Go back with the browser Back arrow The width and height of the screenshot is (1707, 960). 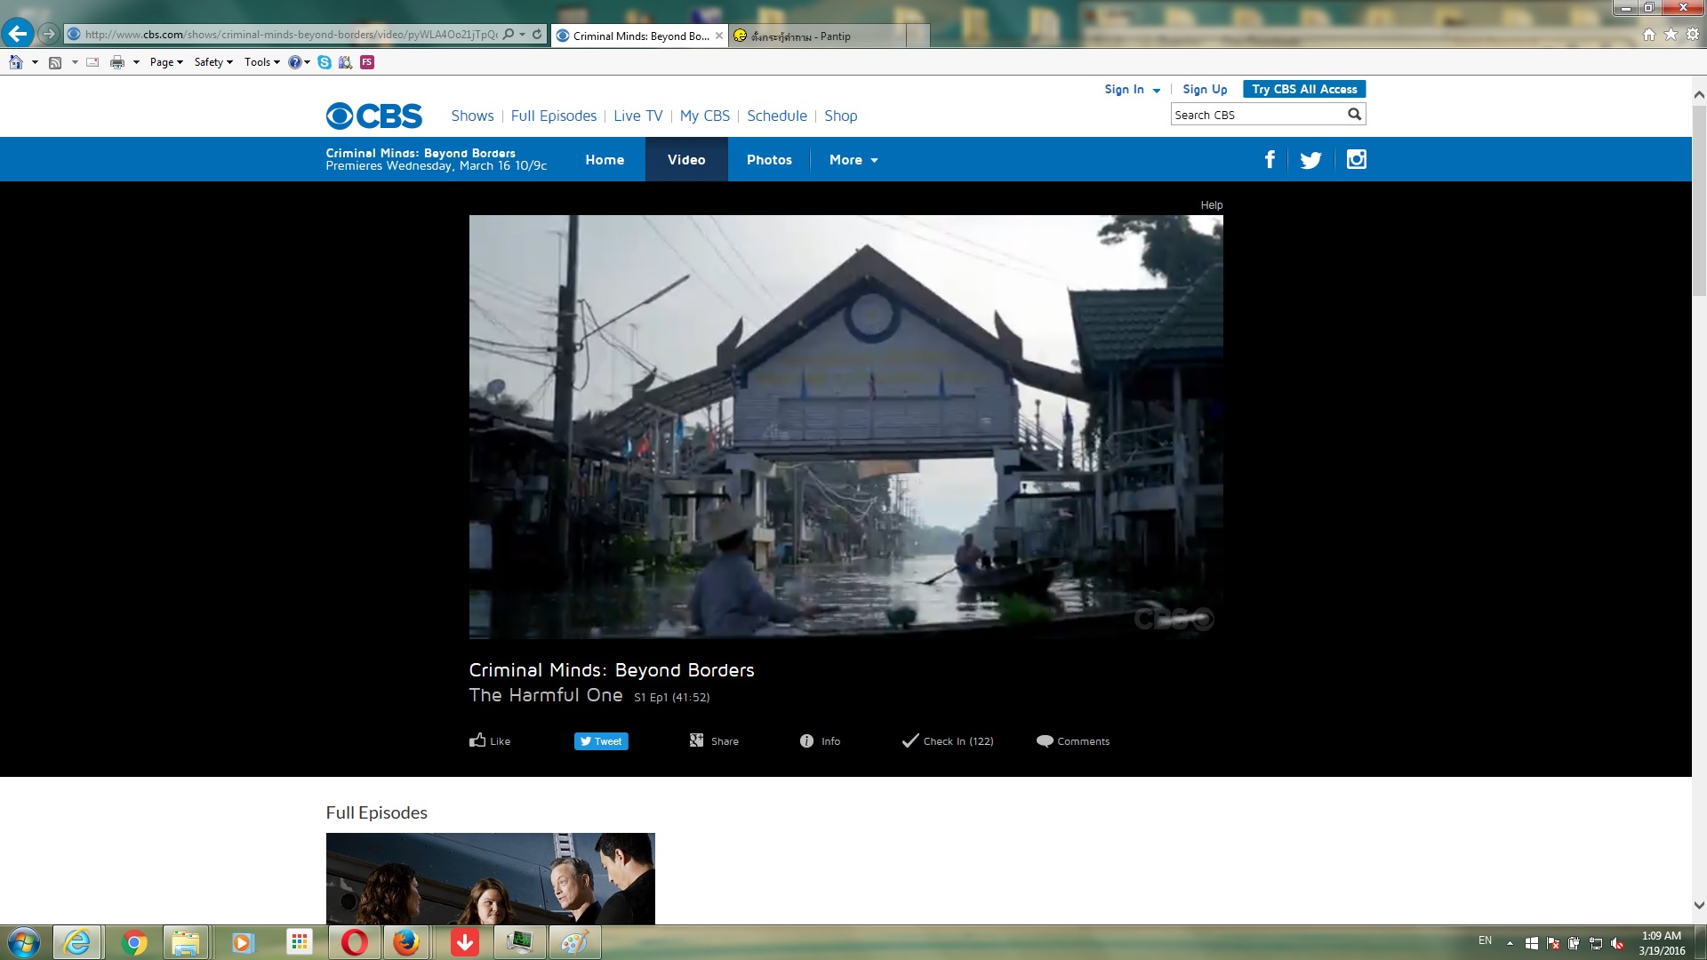click(17, 34)
